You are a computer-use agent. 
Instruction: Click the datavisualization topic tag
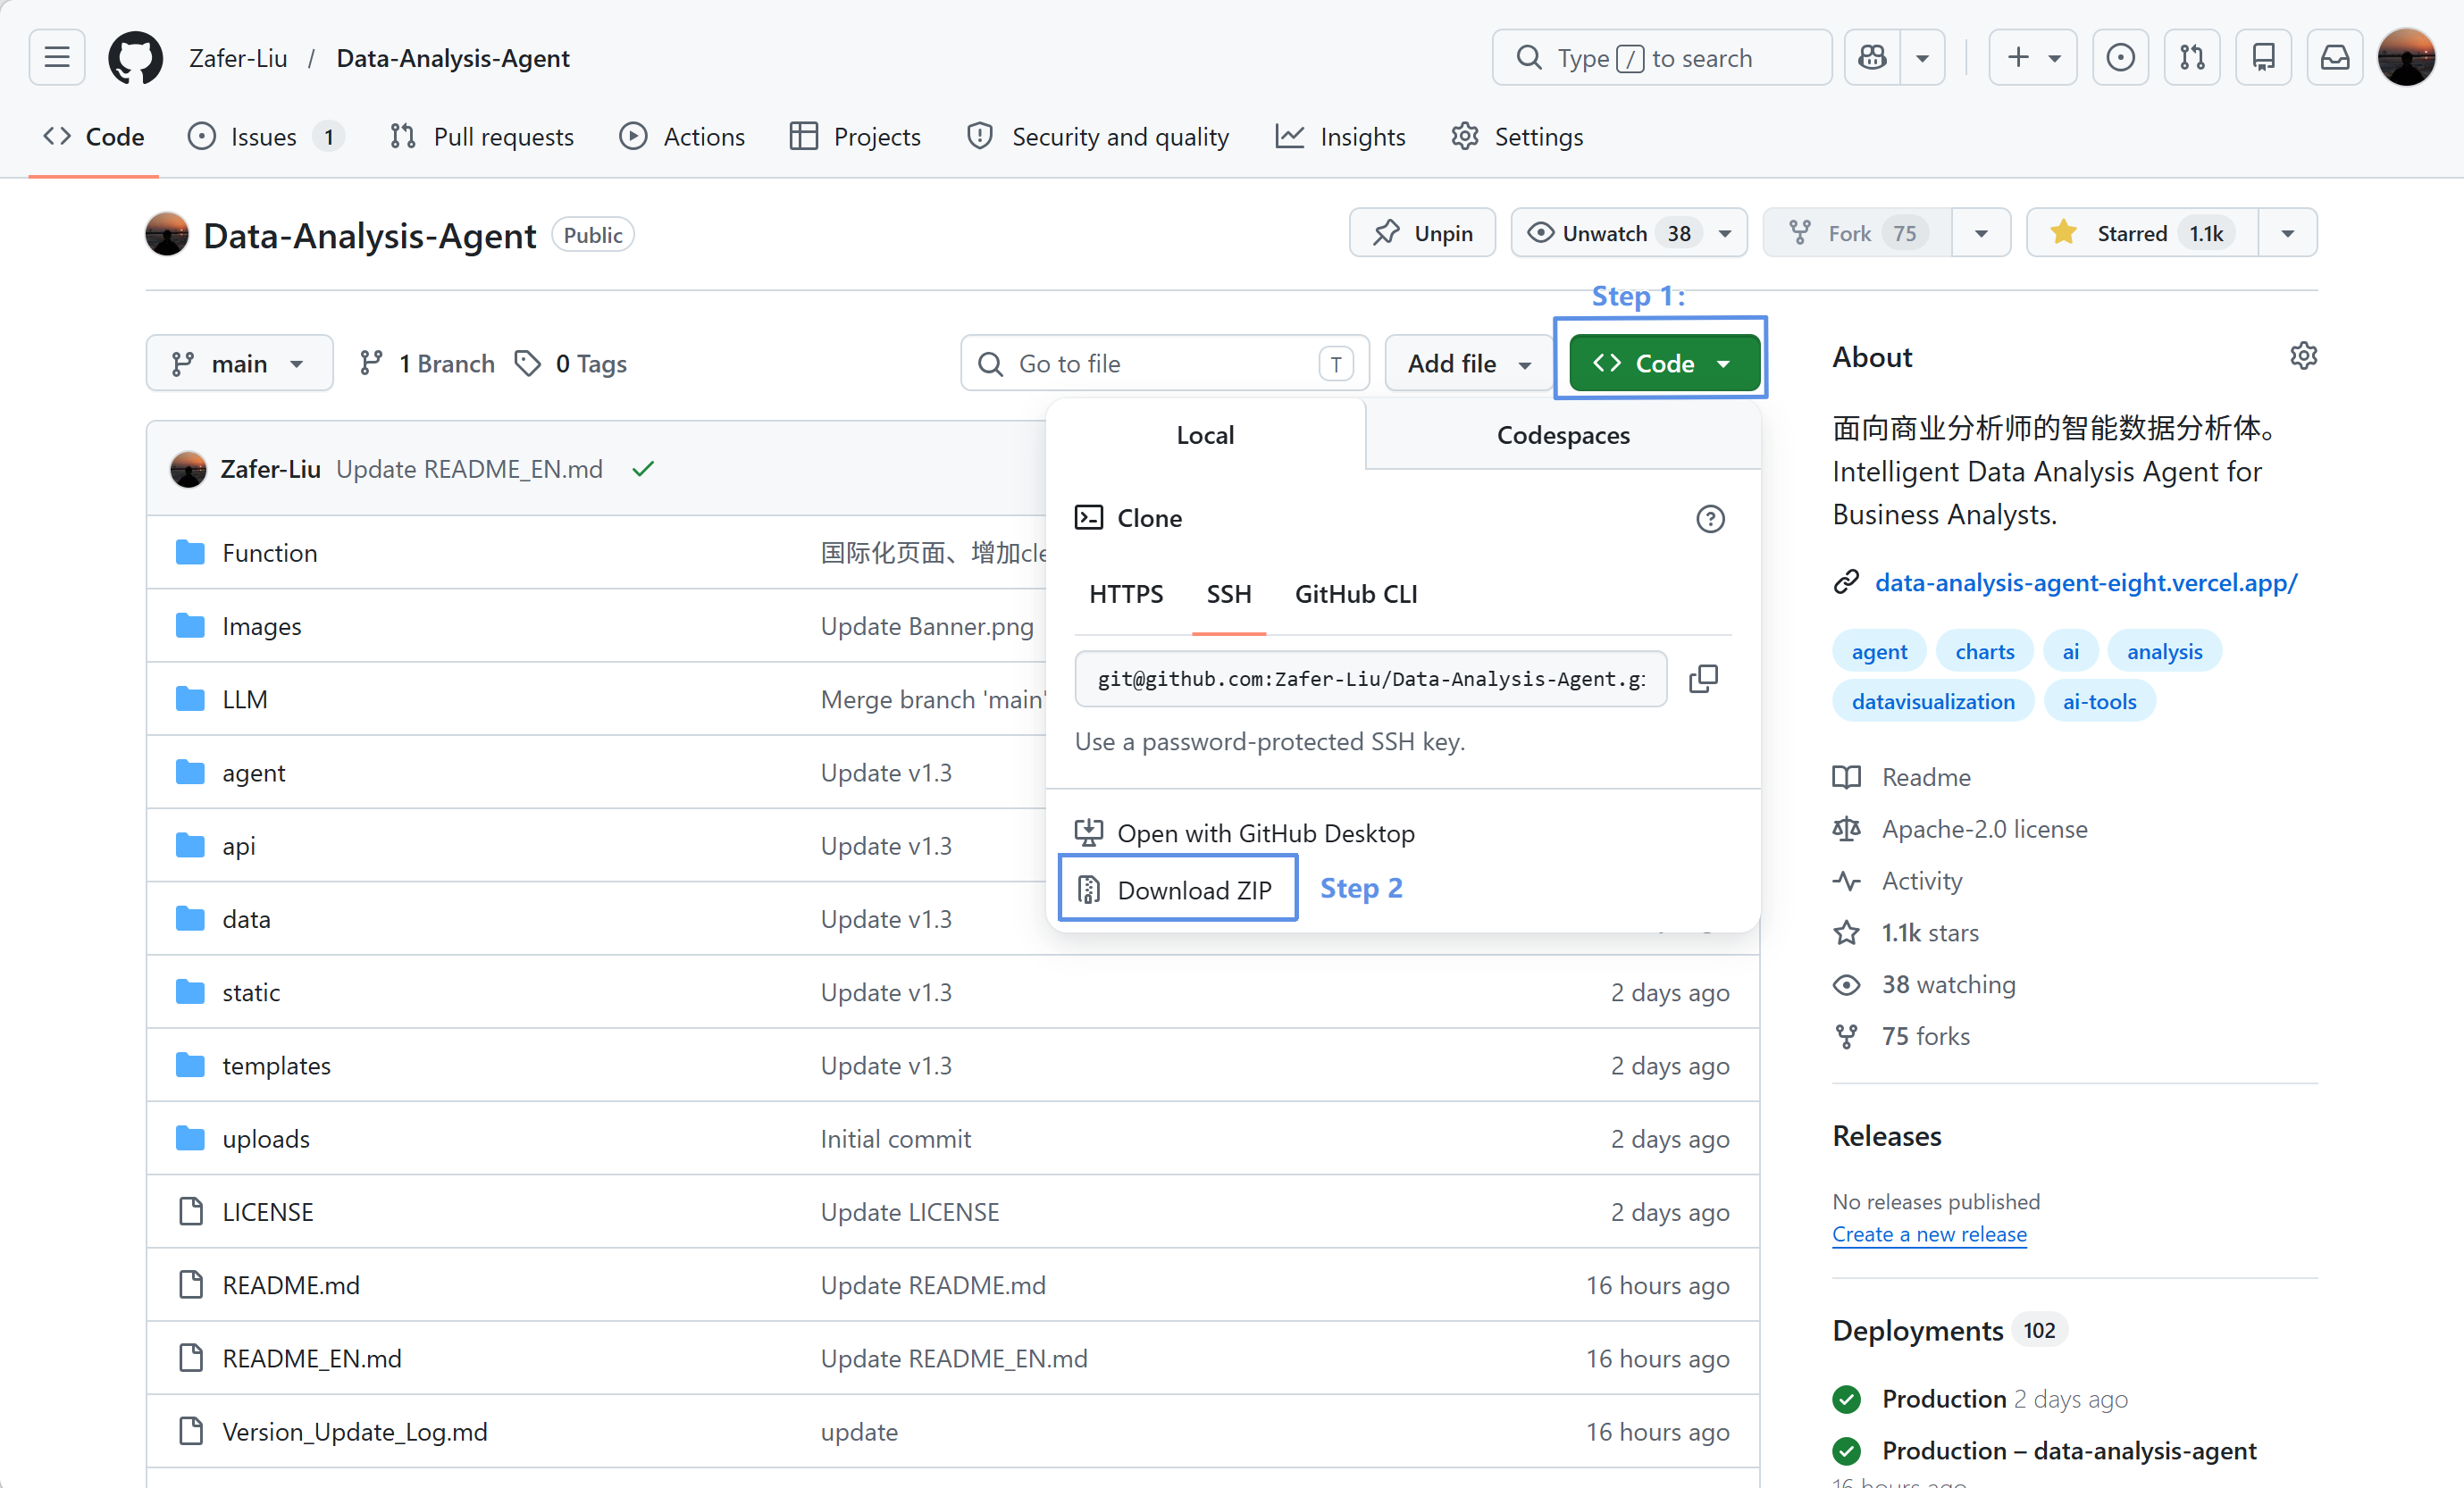1933,701
